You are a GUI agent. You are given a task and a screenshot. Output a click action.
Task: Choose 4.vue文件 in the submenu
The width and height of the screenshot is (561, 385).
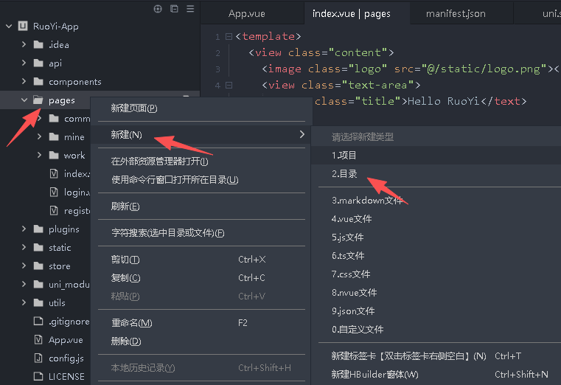[x=352, y=219]
